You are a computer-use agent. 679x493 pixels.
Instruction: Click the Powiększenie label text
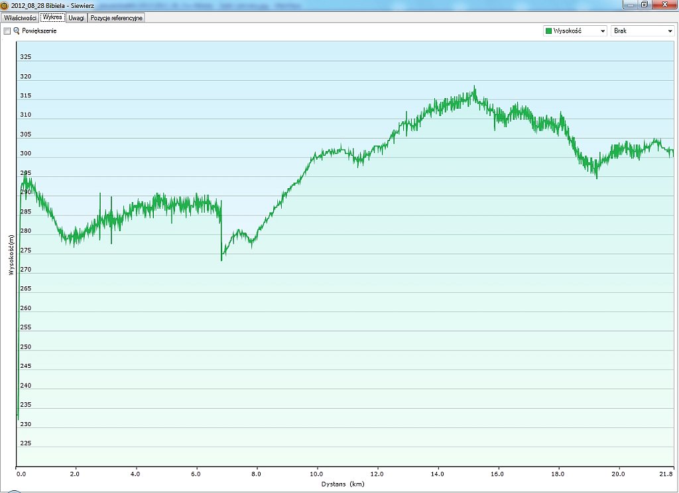(x=39, y=31)
